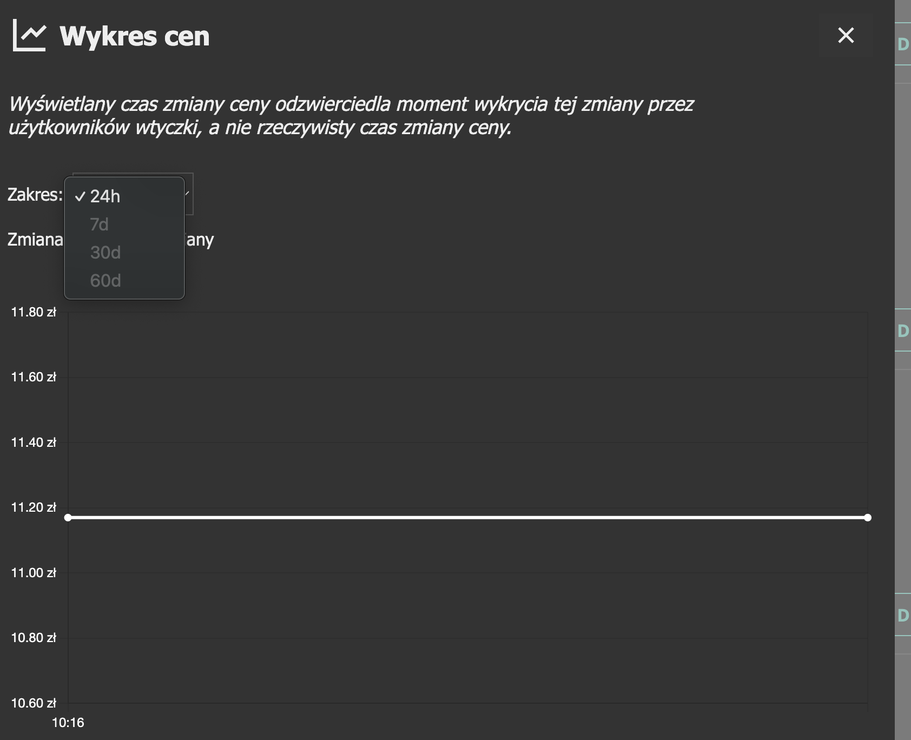This screenshot has width=911, height=740.
Task: Click the 11.20 zł axis label
Action: [x=34, y=507]
